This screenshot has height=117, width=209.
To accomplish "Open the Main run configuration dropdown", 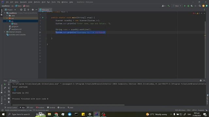I will (177, 6).
